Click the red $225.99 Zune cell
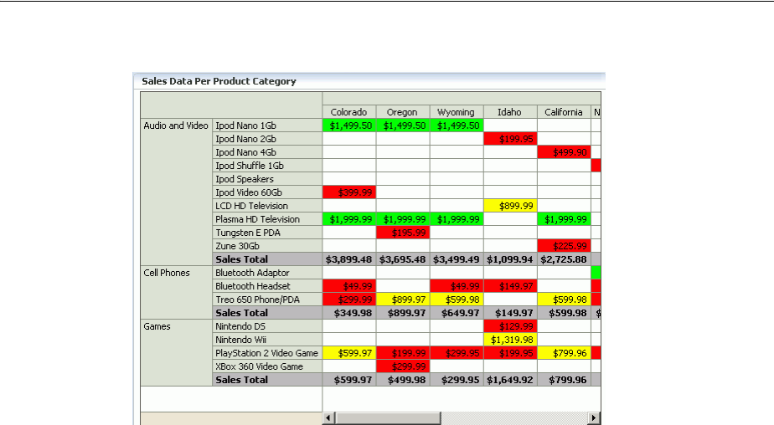The width and height of the screenshot is (774, 425). (x=565, y=245)
